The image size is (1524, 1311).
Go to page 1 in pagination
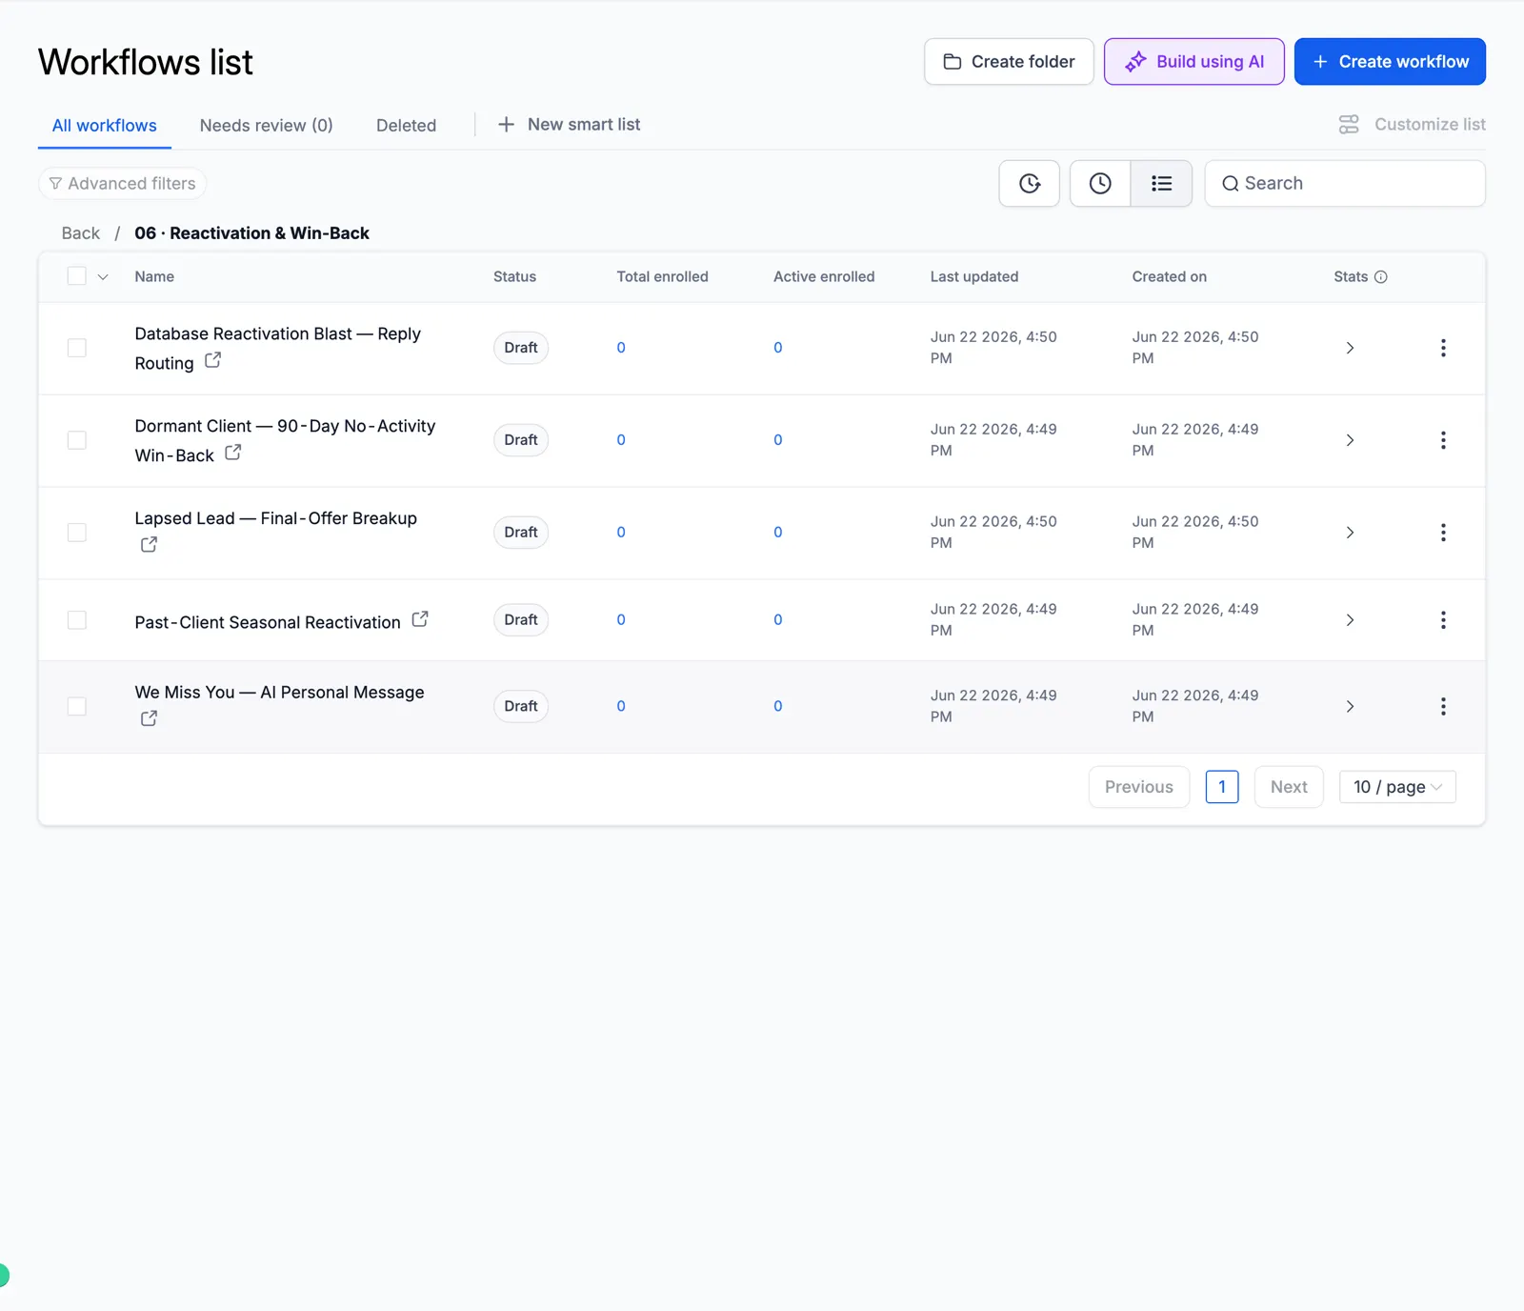(1222, 787)
